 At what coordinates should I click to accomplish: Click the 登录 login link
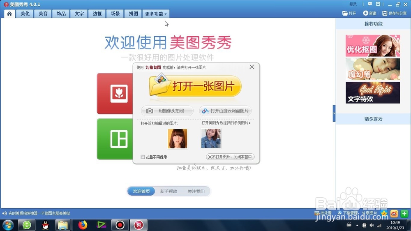coord(353,4)
